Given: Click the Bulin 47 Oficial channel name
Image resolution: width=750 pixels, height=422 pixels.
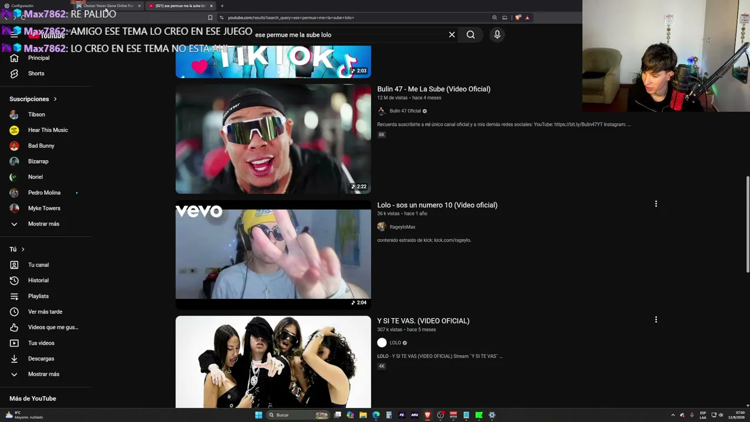Looking at the screenshot, I should (405, 111).
